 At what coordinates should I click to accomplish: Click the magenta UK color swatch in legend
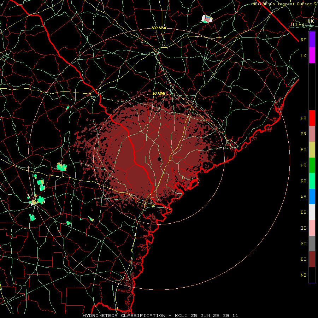[312, 55]
